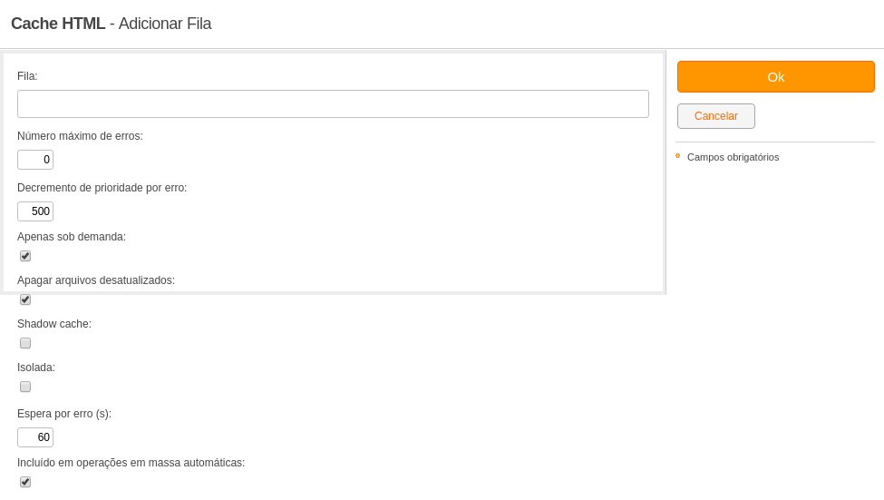Enable the Shadow cache checkbox

tap(25, 343)
